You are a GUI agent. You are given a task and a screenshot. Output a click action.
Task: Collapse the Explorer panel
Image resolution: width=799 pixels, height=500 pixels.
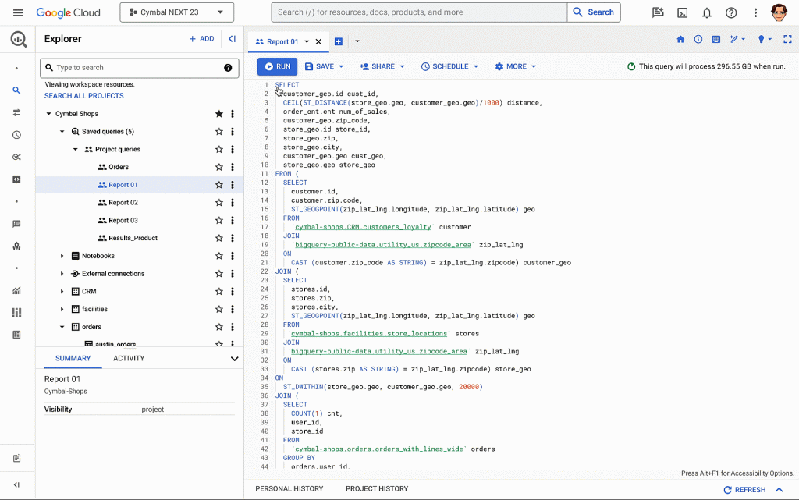(x=233, y=39)
